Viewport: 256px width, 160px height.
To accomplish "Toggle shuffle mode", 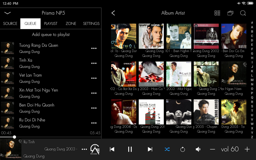I will coord(167,149).
